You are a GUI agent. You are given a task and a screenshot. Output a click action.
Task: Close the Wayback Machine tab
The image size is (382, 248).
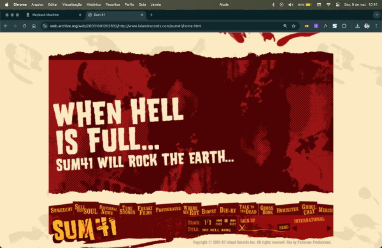80,15
